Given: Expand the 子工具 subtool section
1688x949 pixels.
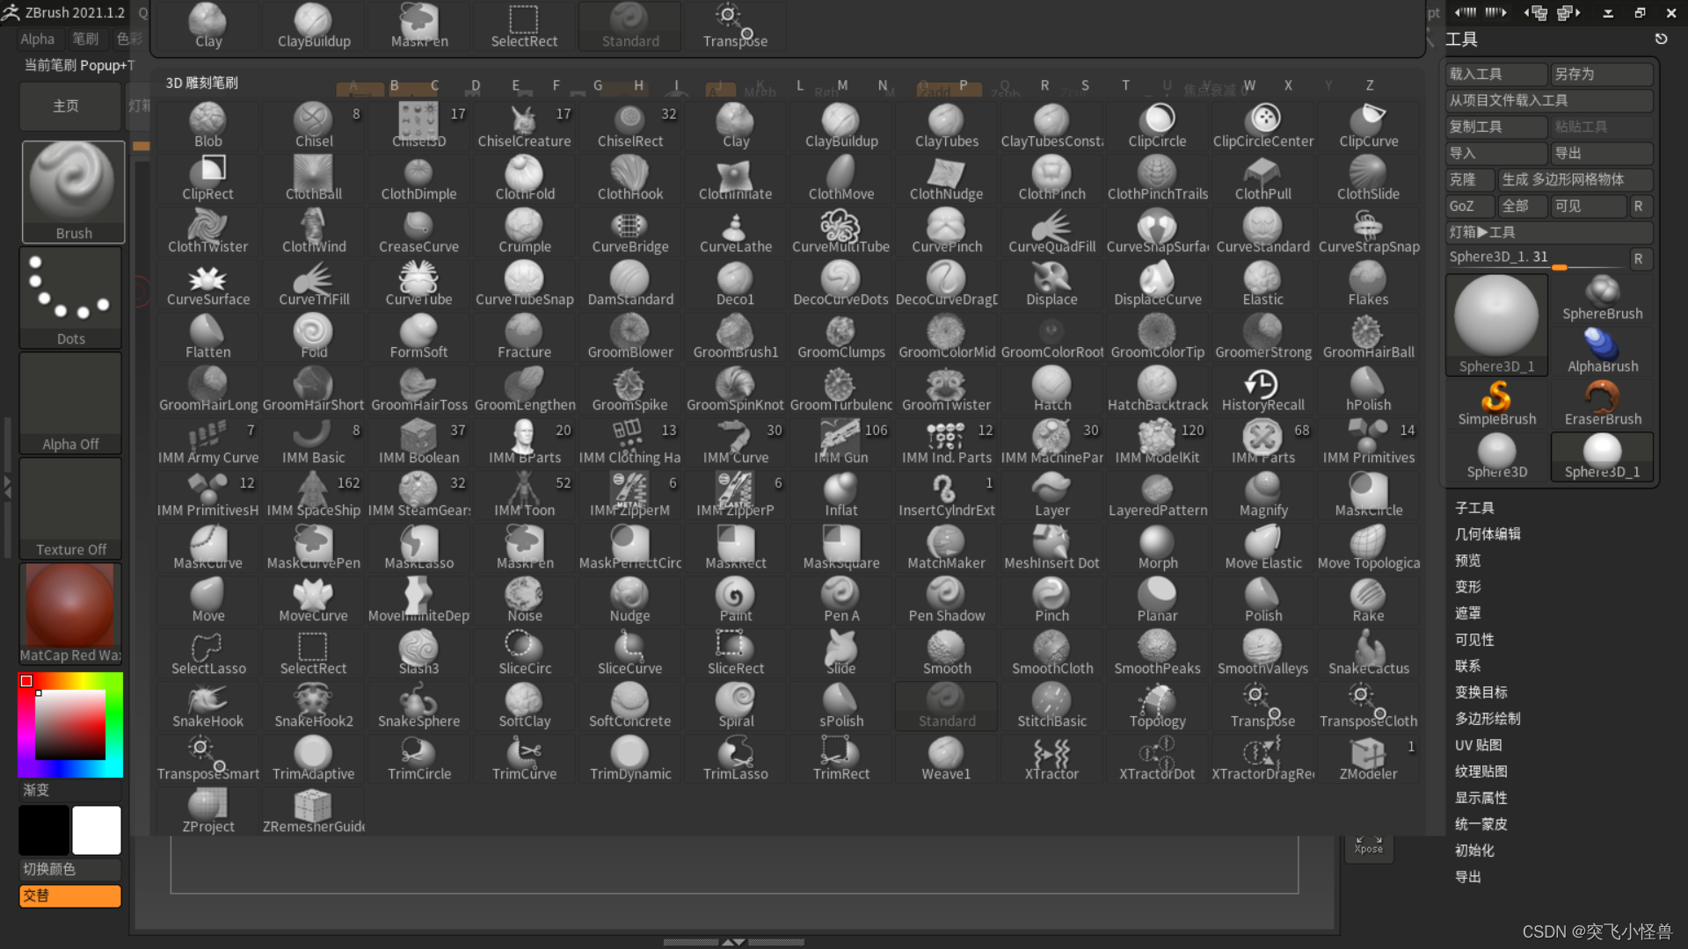Looking at the screenshot, I should click(x=1474, y=508).
